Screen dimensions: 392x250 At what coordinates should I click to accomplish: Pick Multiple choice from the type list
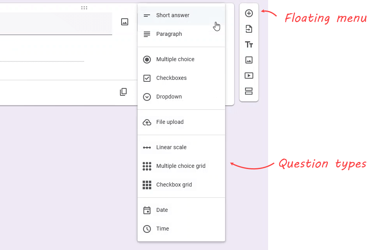(175, 59)
